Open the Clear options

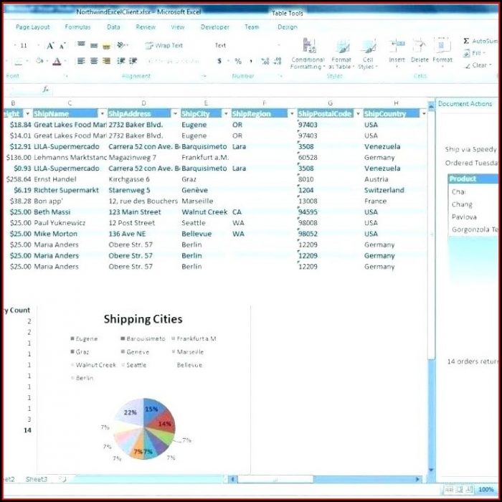[x=478, y=65]
